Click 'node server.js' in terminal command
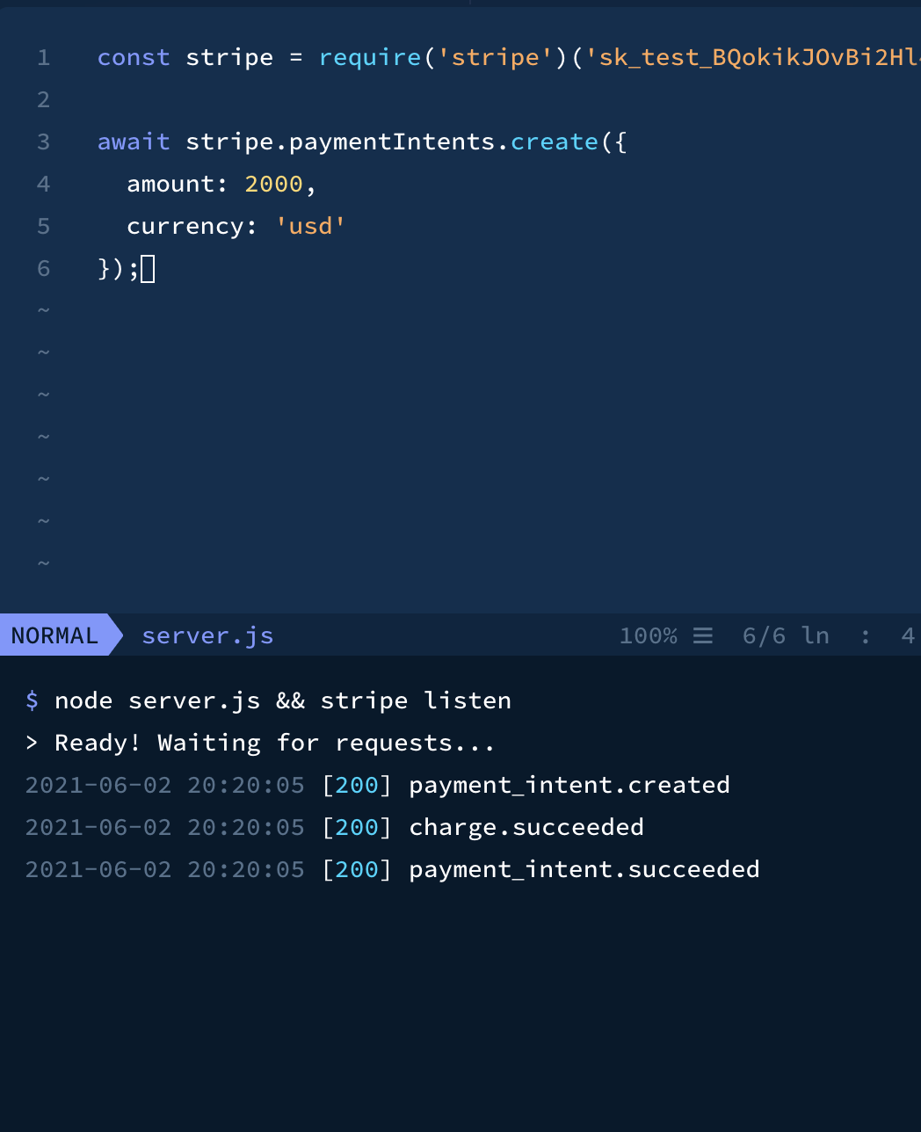Image resolution: width=921 pixels, height=1132 pixels. click(x=157, y=700)
